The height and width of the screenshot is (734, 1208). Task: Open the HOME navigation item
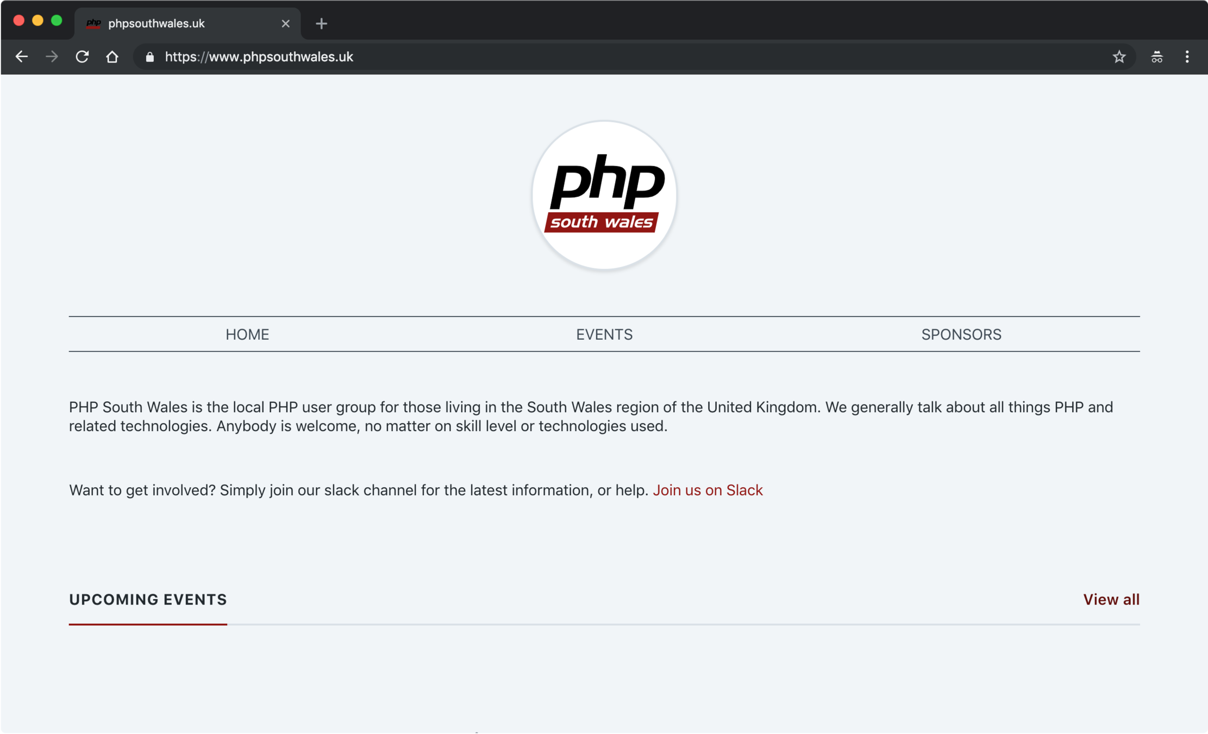tap(247, 334)
